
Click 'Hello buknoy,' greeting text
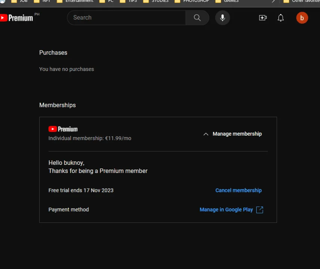tap(66, 163)
